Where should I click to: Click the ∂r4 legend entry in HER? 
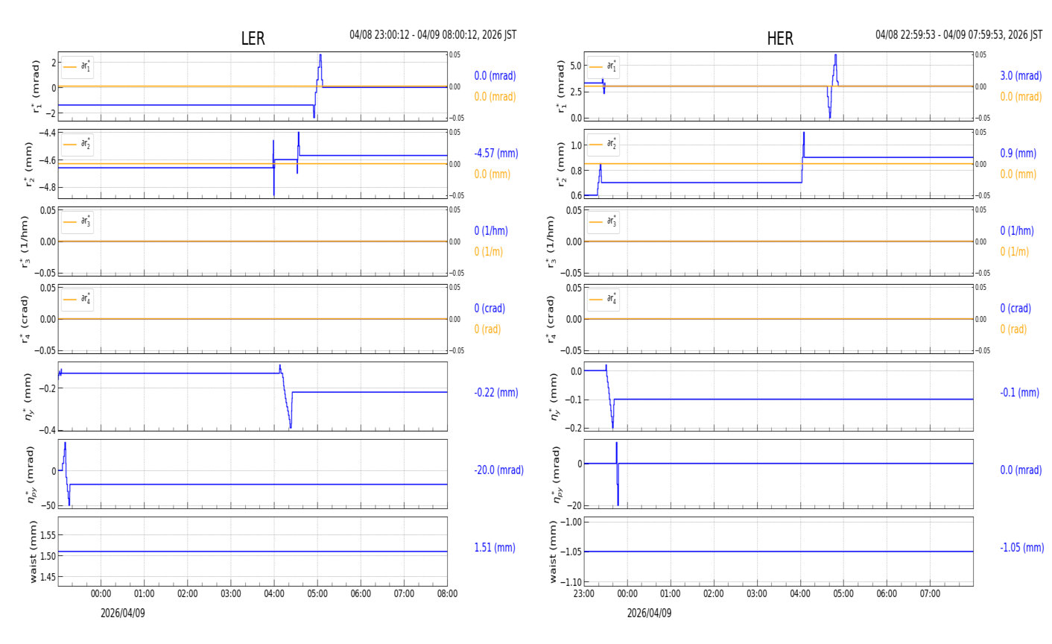[603, 299]
